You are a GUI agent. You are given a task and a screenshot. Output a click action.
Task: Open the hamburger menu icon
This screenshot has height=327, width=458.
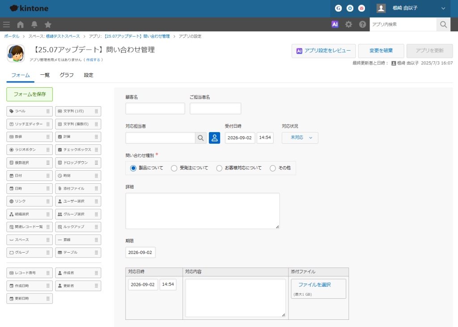coord(6,25)
